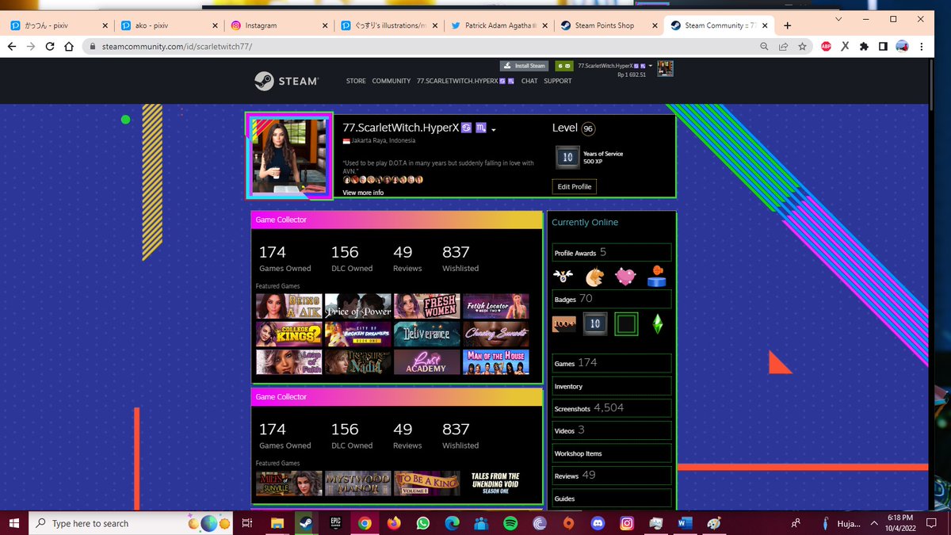Click the golden creature profile award

click(594, 277)
